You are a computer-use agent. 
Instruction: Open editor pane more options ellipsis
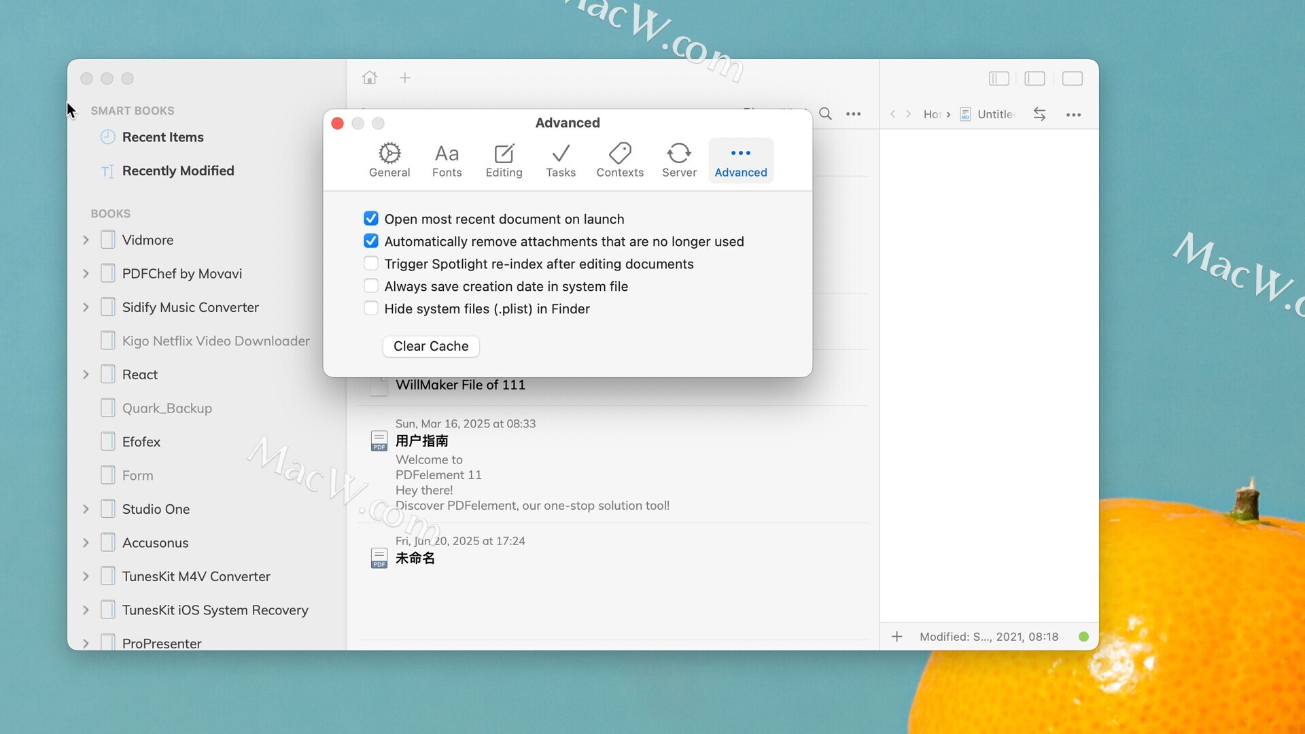click(x=1074, y=115)
